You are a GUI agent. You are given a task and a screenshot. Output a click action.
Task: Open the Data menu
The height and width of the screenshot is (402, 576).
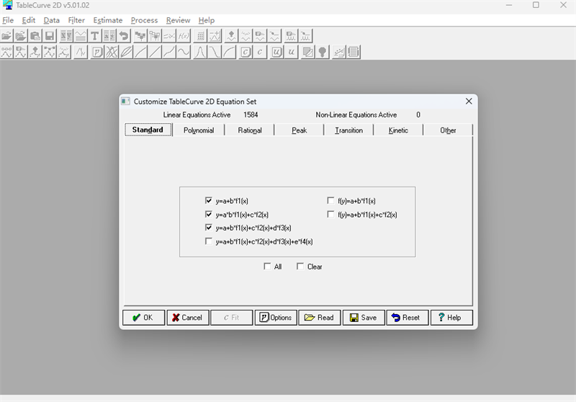click(x=51, y=20)
